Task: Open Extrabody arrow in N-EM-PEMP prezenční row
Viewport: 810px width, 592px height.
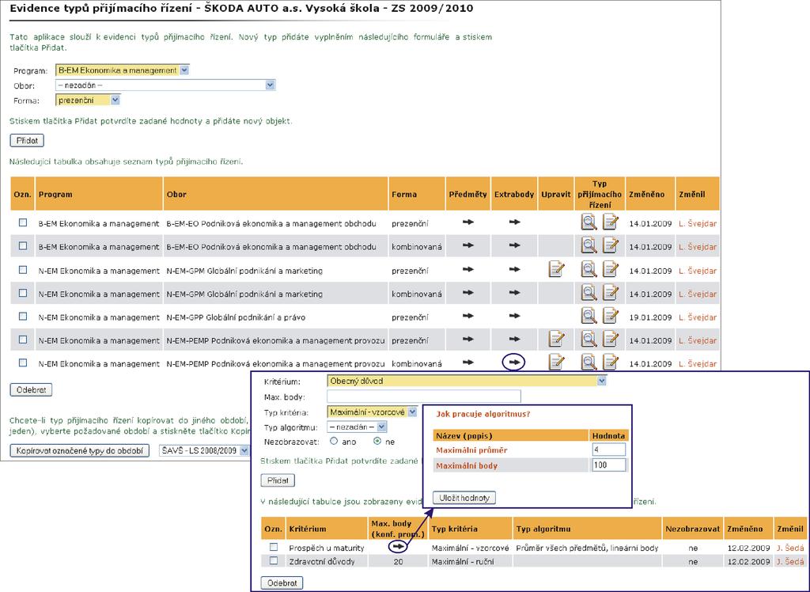Action: [514, 340]
